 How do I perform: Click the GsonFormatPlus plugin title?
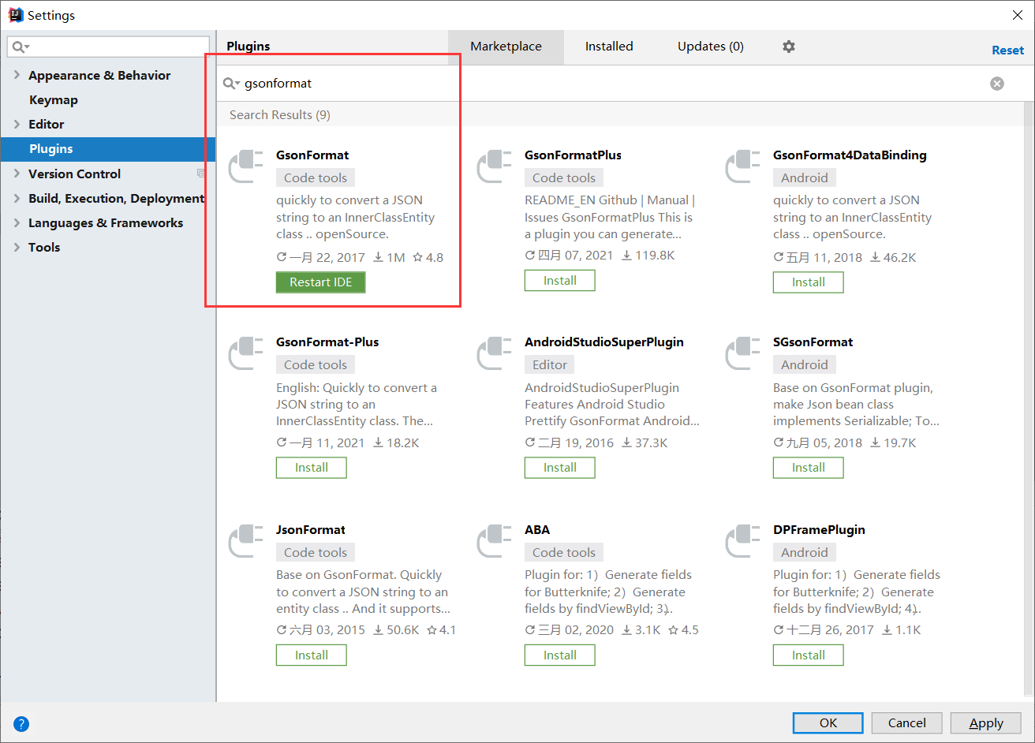point(573,155)
